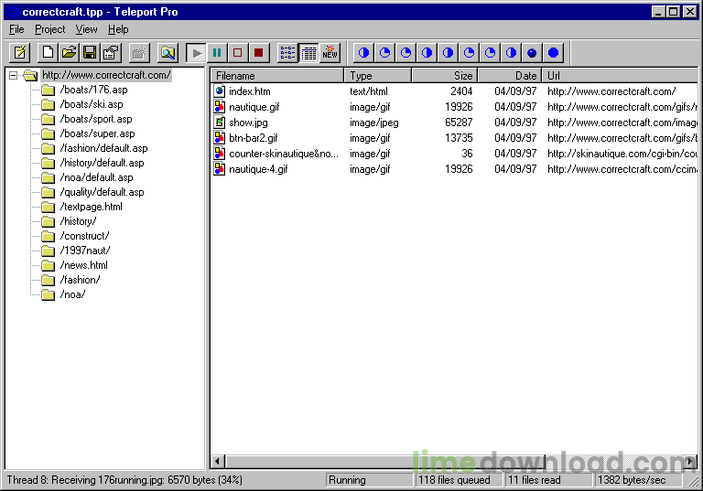Toggle the details view mode icon
Image resolution: width=703 pixels, height=491 pixels.
click(308, 53)
